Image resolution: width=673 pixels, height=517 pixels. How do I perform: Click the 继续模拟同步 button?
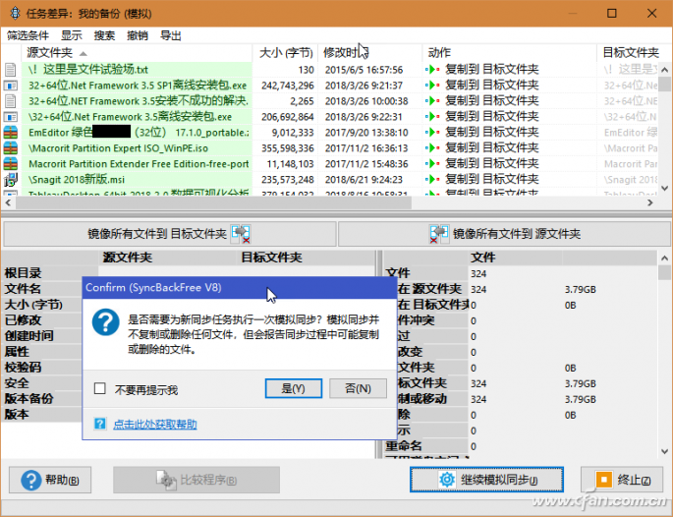(x=486, y=480)
